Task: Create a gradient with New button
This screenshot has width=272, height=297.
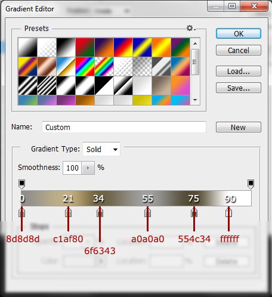Action: point(239,127)
